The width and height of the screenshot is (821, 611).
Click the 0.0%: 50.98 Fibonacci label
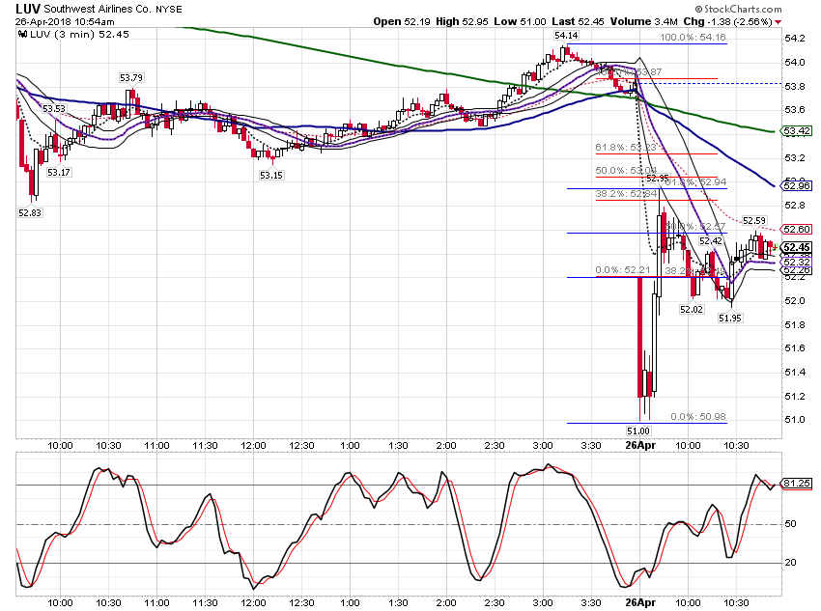click(698, 417)
